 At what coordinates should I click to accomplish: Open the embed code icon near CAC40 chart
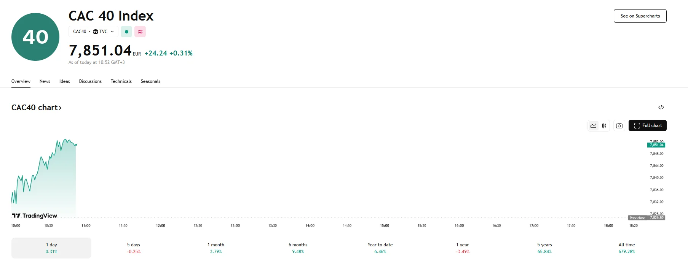(661, 107)
